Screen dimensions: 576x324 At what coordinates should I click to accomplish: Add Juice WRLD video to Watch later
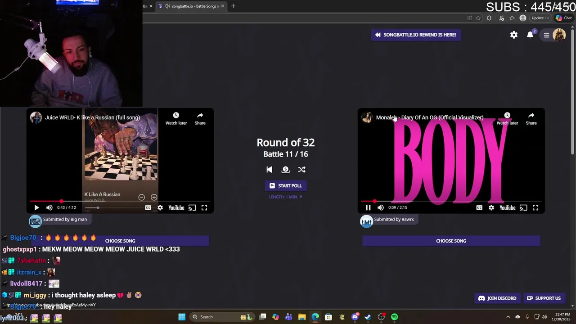coord(176,119)
